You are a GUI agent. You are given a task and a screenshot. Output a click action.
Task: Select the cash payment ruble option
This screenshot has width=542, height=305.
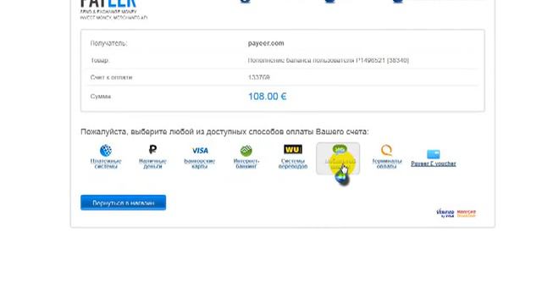(152, 156)
